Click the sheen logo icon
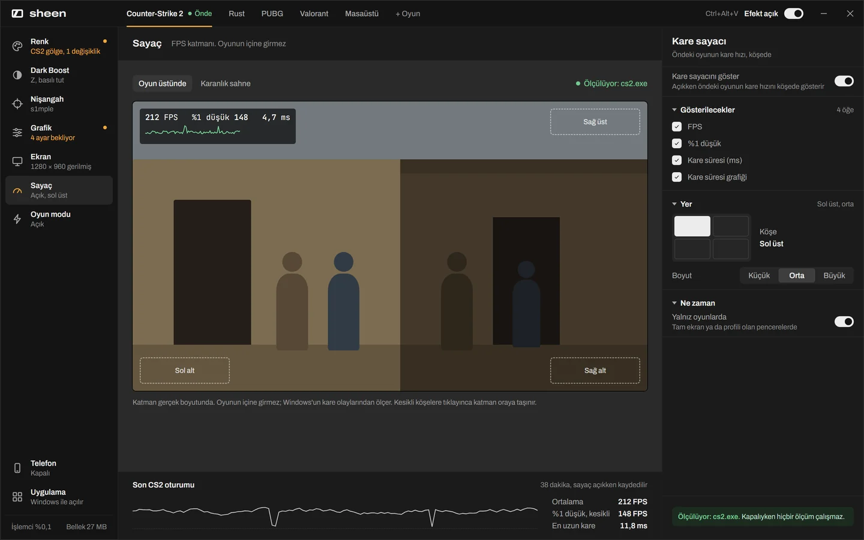This screenshot has height=540, width=864. point(17,13)
